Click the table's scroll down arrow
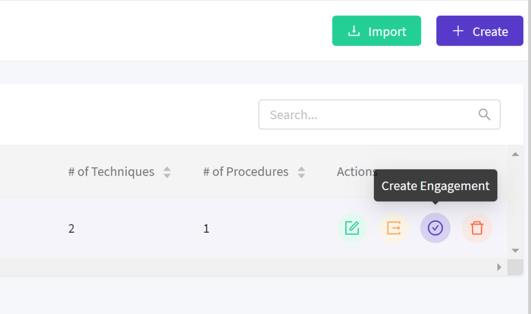The image size is (531, 314). (x=515, y=250)
